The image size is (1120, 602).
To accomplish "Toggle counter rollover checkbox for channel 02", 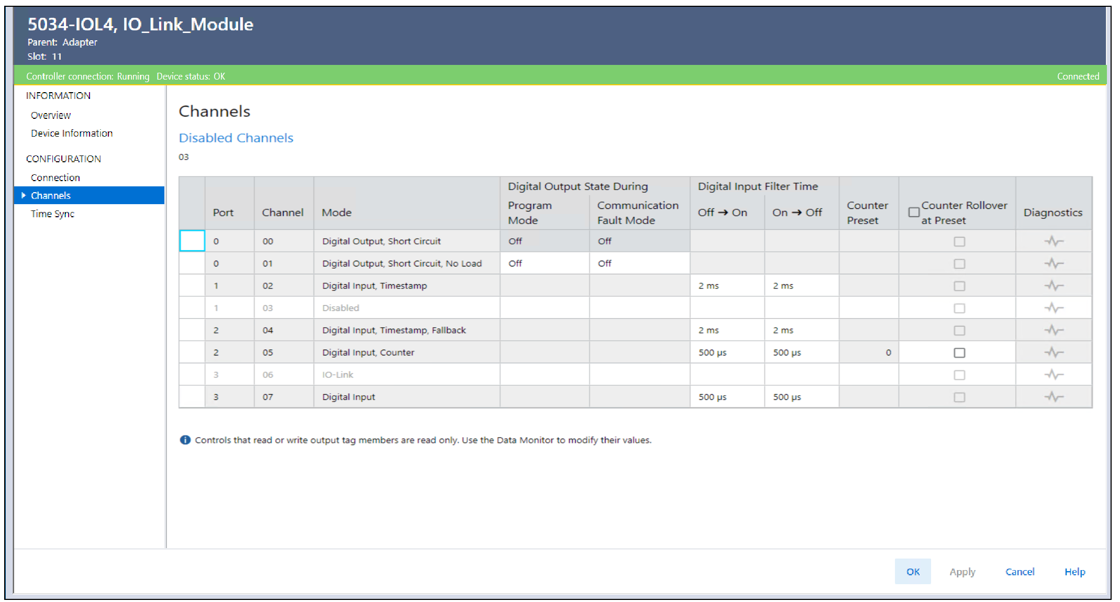I will [959, 286].
